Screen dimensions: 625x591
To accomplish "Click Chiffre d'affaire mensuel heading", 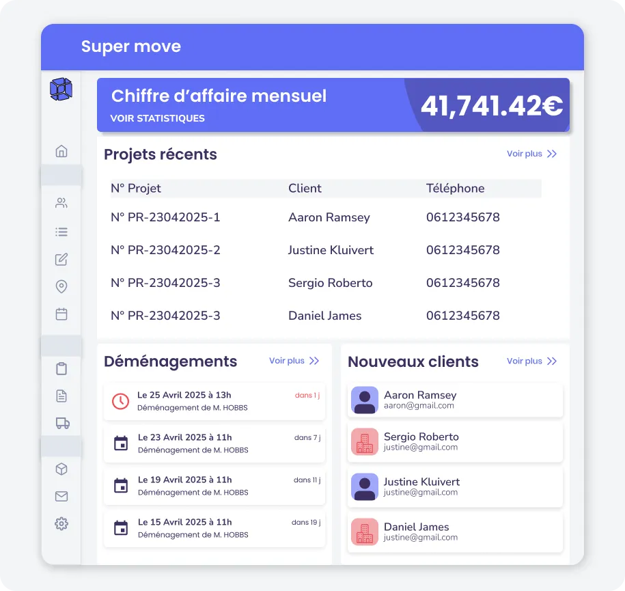I will click(x=219, y=96).
